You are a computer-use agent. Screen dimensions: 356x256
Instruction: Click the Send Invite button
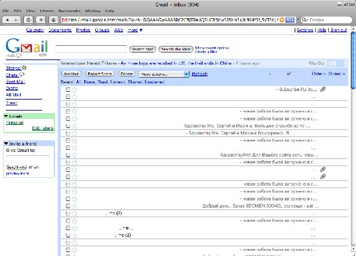coord(17,167)
